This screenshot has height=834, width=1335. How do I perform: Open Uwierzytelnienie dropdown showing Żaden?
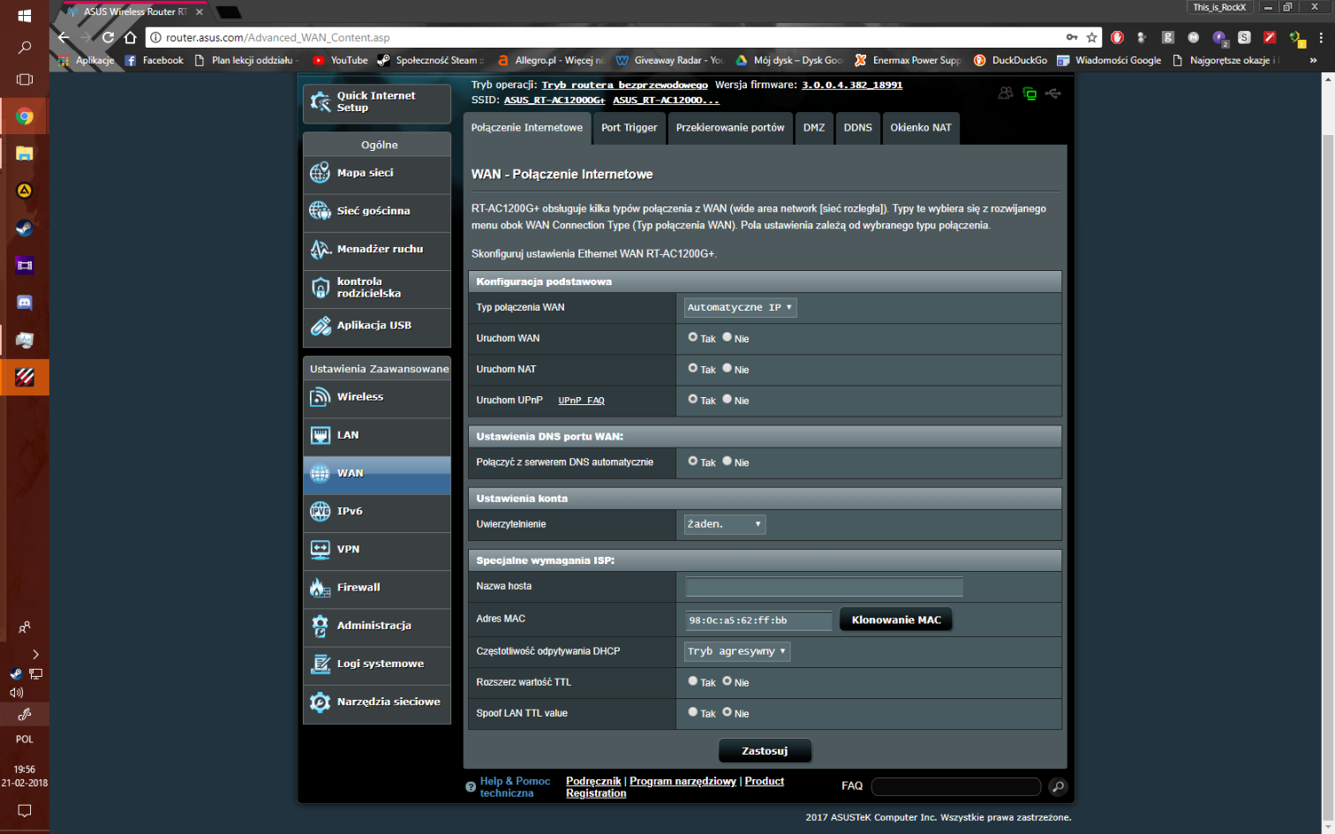[725, 524]
